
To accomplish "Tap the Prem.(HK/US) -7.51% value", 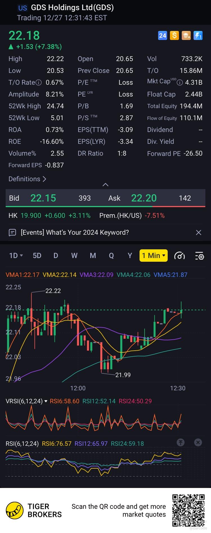I will [x=154, y=216].
